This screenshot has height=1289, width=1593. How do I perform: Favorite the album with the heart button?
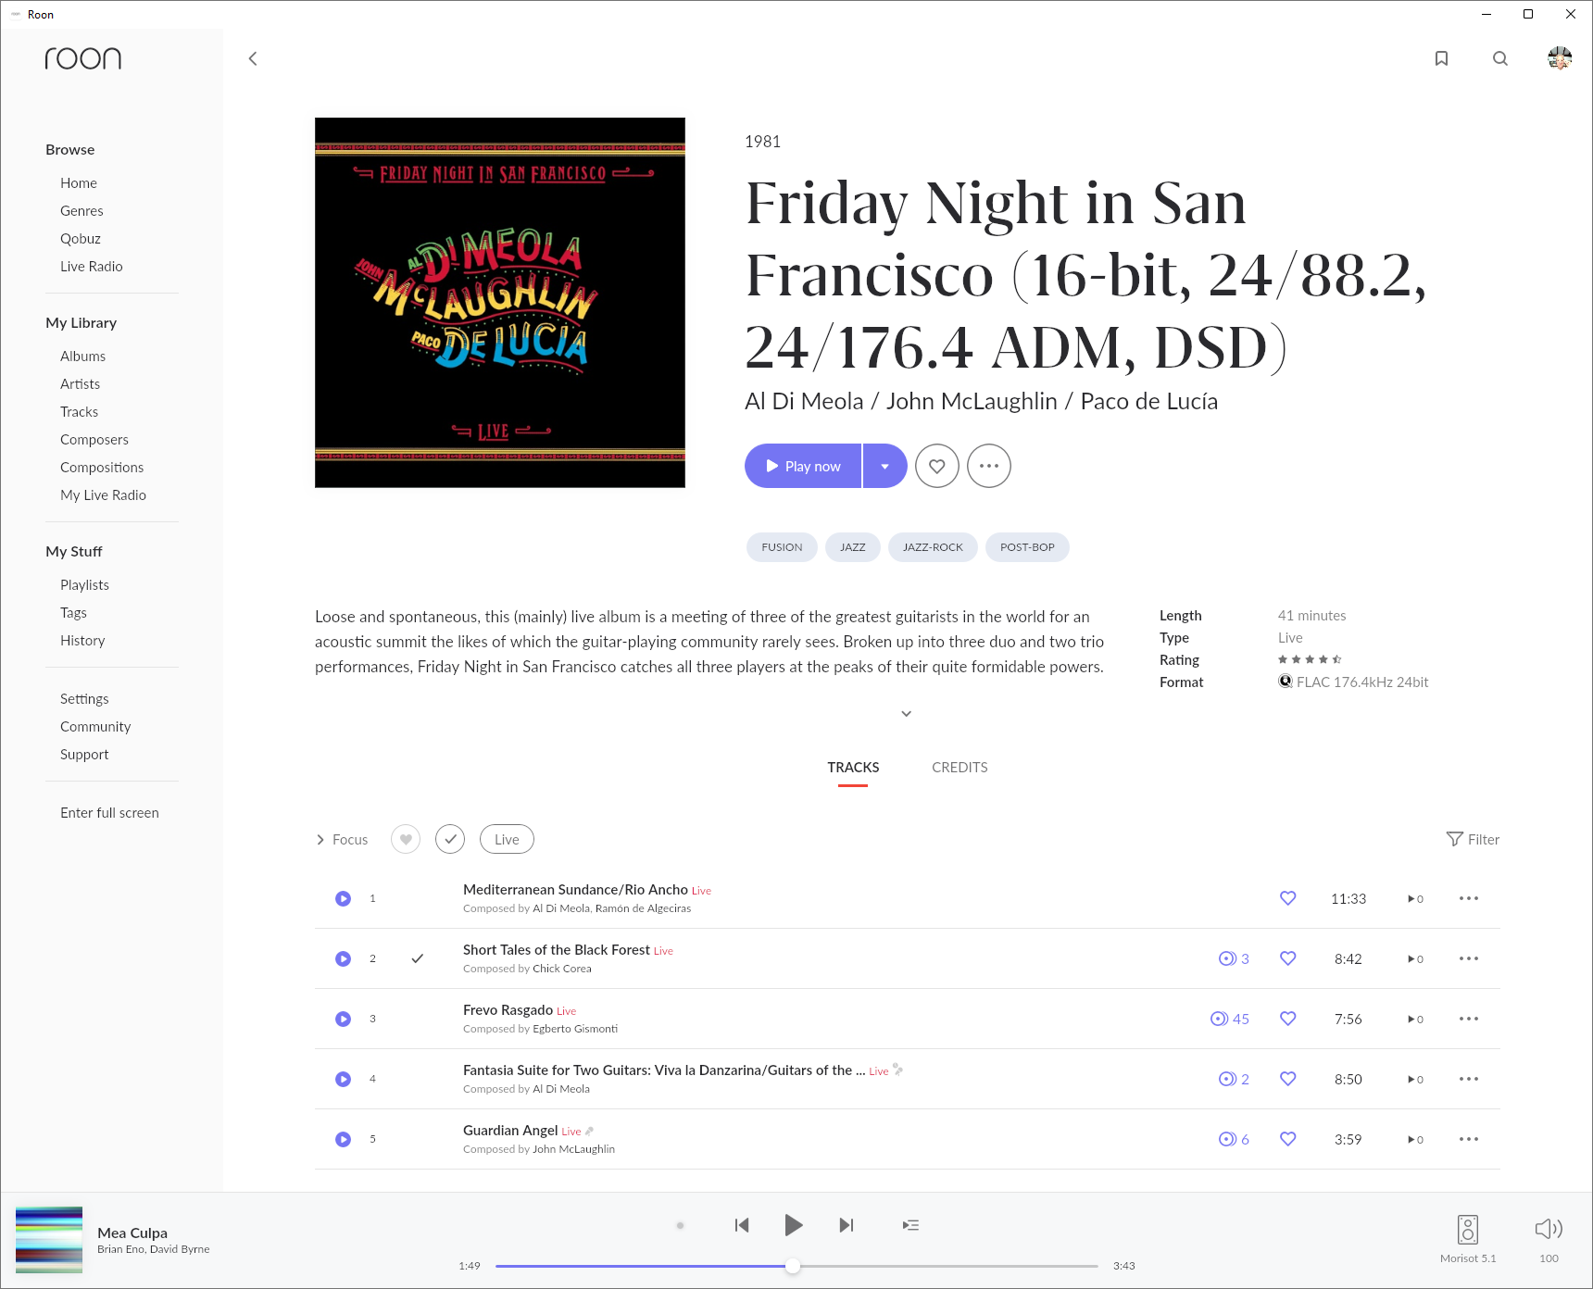click(937, 466)
